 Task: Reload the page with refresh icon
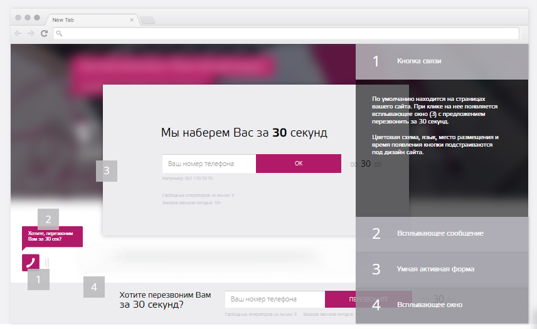coord(44,33)
